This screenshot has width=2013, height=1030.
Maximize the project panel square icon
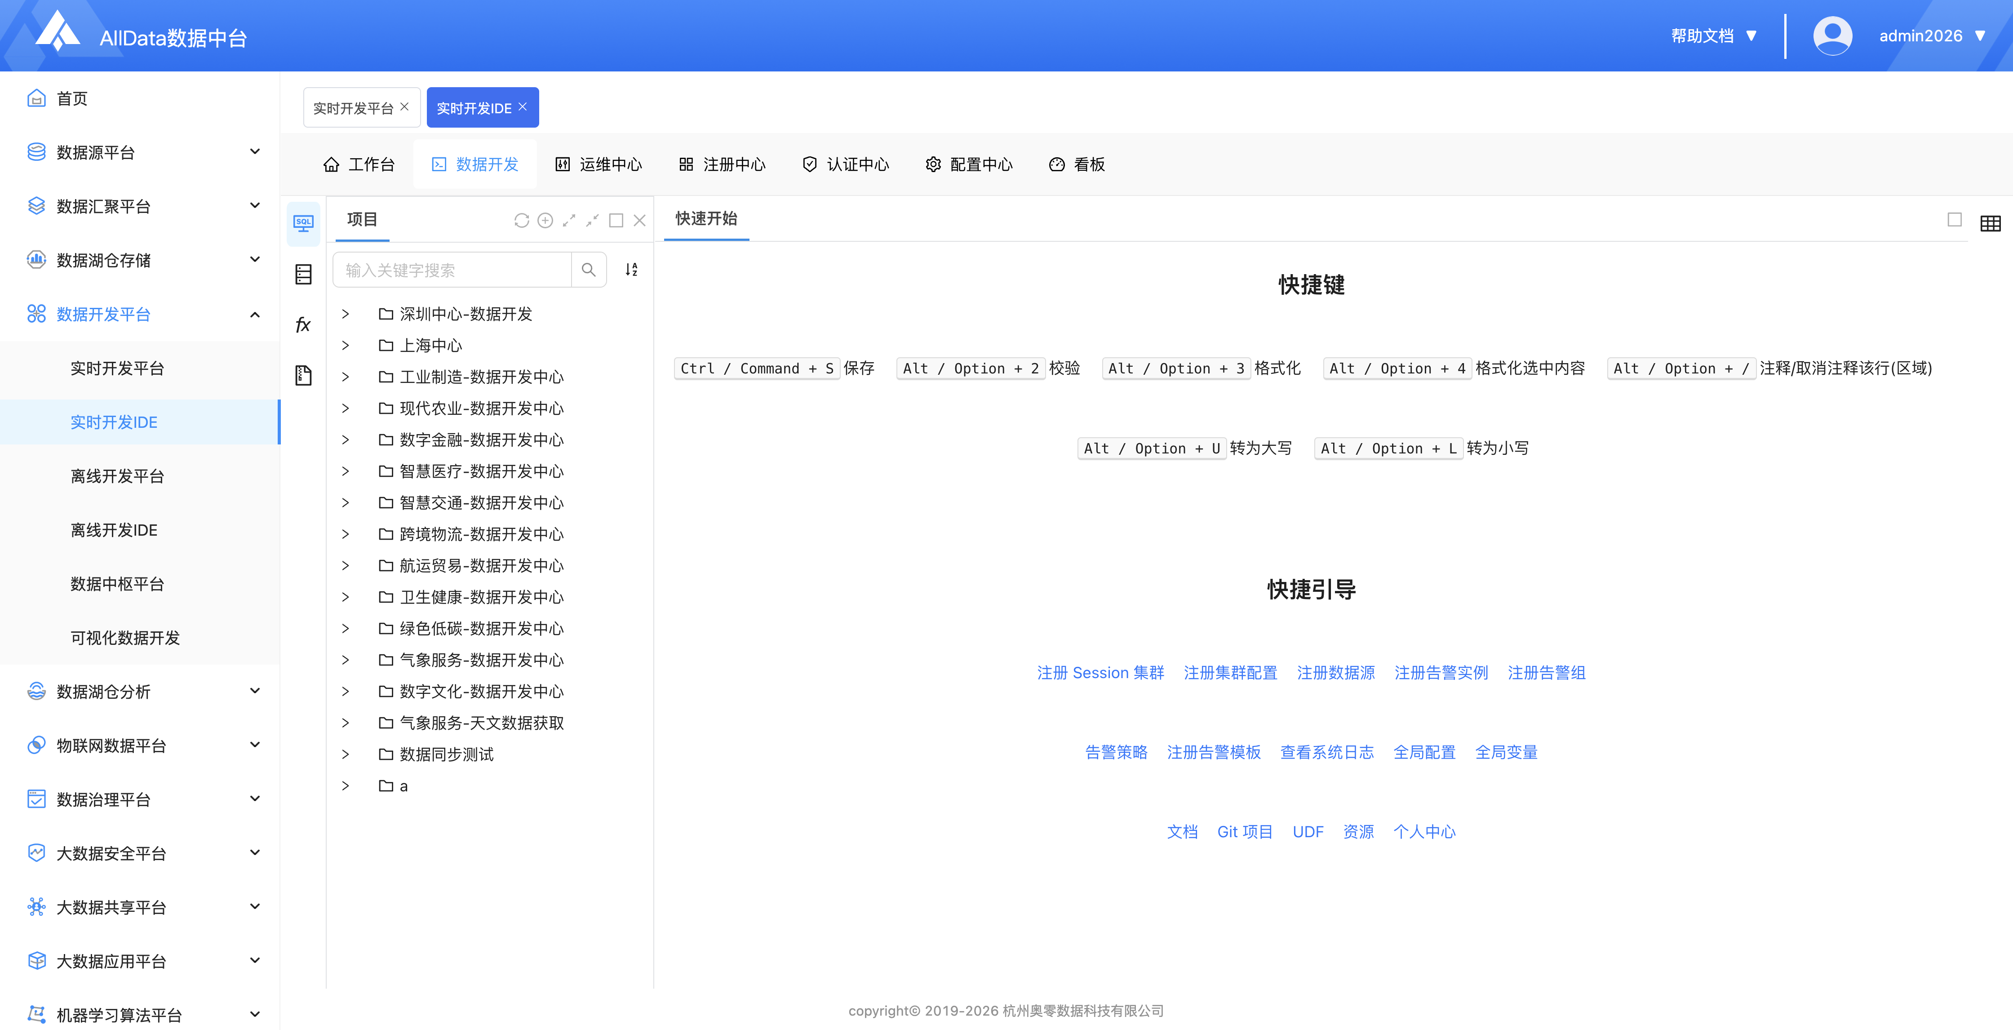[616, 220]
